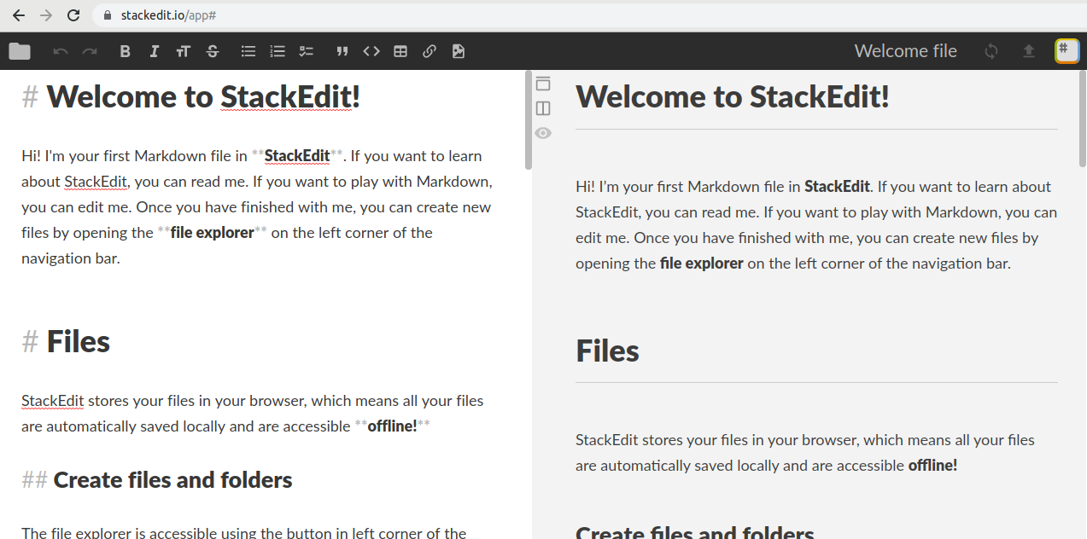1087x539 pixels.
Task: Start a sync with the synchronize icon
Action: click(991, 51)
